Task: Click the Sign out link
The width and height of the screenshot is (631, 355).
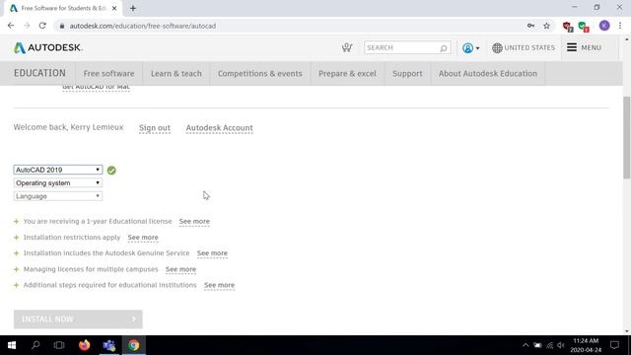Action: 155,128
